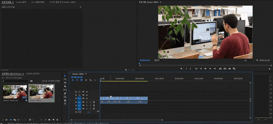Select the Hand tool
273x124 pixels.
pos(65,100)
